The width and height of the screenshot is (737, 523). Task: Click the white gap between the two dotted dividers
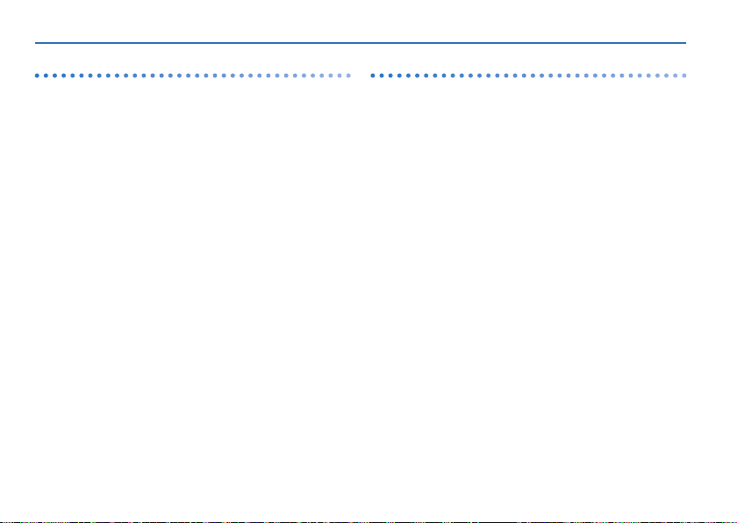pos(361,75)
